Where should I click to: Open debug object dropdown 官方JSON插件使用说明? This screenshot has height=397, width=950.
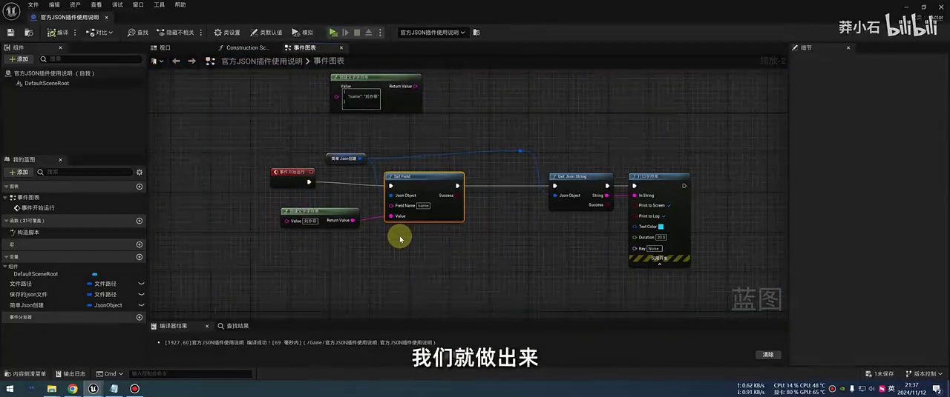[x=433, y=33]
